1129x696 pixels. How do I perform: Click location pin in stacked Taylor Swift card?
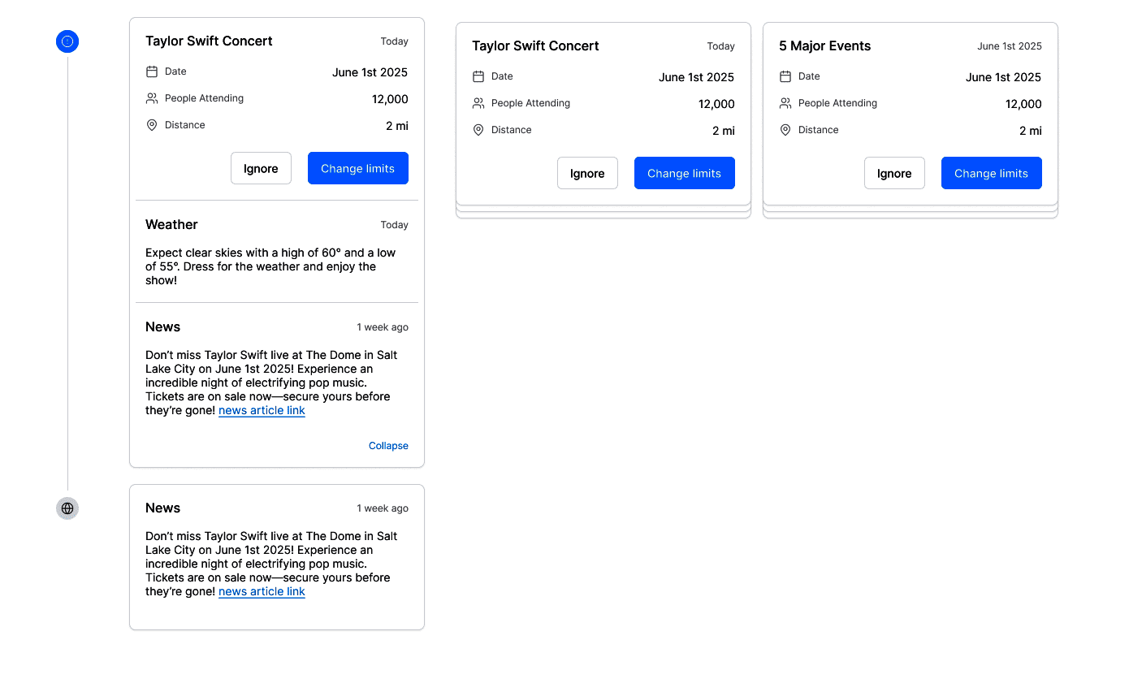[478, 130]
